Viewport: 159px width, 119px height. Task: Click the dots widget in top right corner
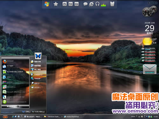153,3
